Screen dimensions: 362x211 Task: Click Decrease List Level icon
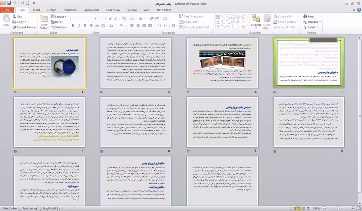152,18
